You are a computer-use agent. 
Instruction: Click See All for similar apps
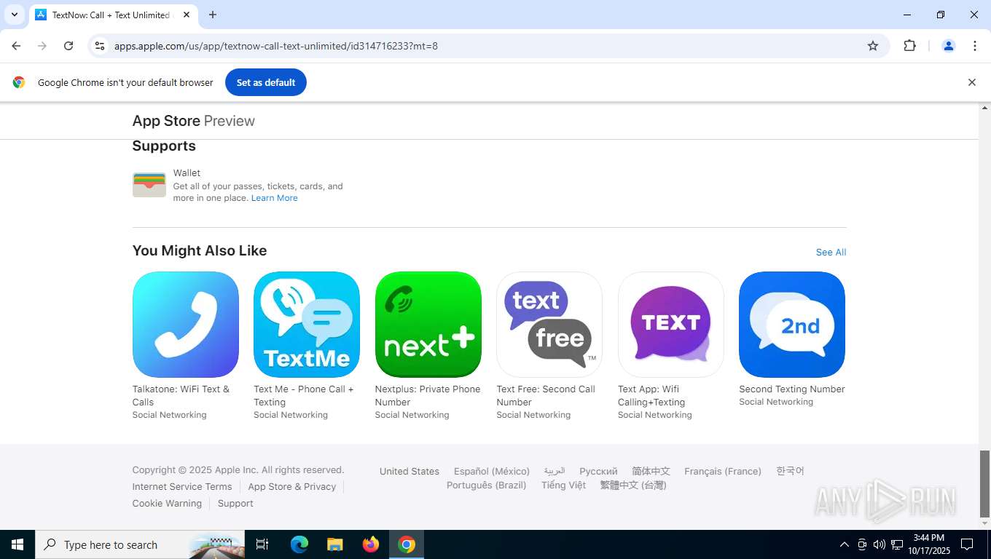coord(831,253)
